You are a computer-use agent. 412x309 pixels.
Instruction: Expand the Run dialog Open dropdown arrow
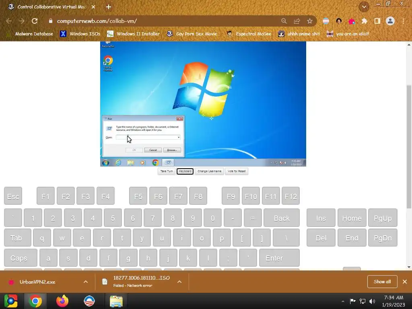(179, 137)
